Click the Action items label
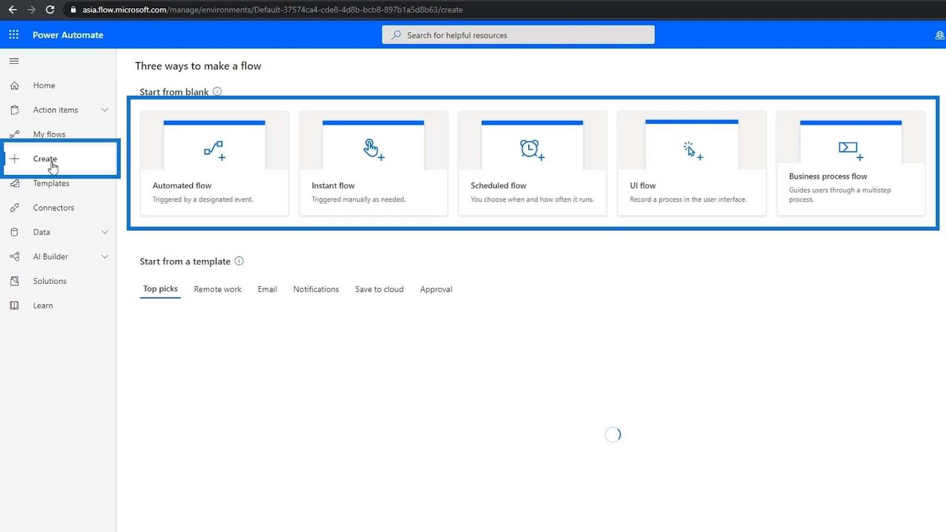The height and width of the screenshot is (532, 946). point(56,110)
